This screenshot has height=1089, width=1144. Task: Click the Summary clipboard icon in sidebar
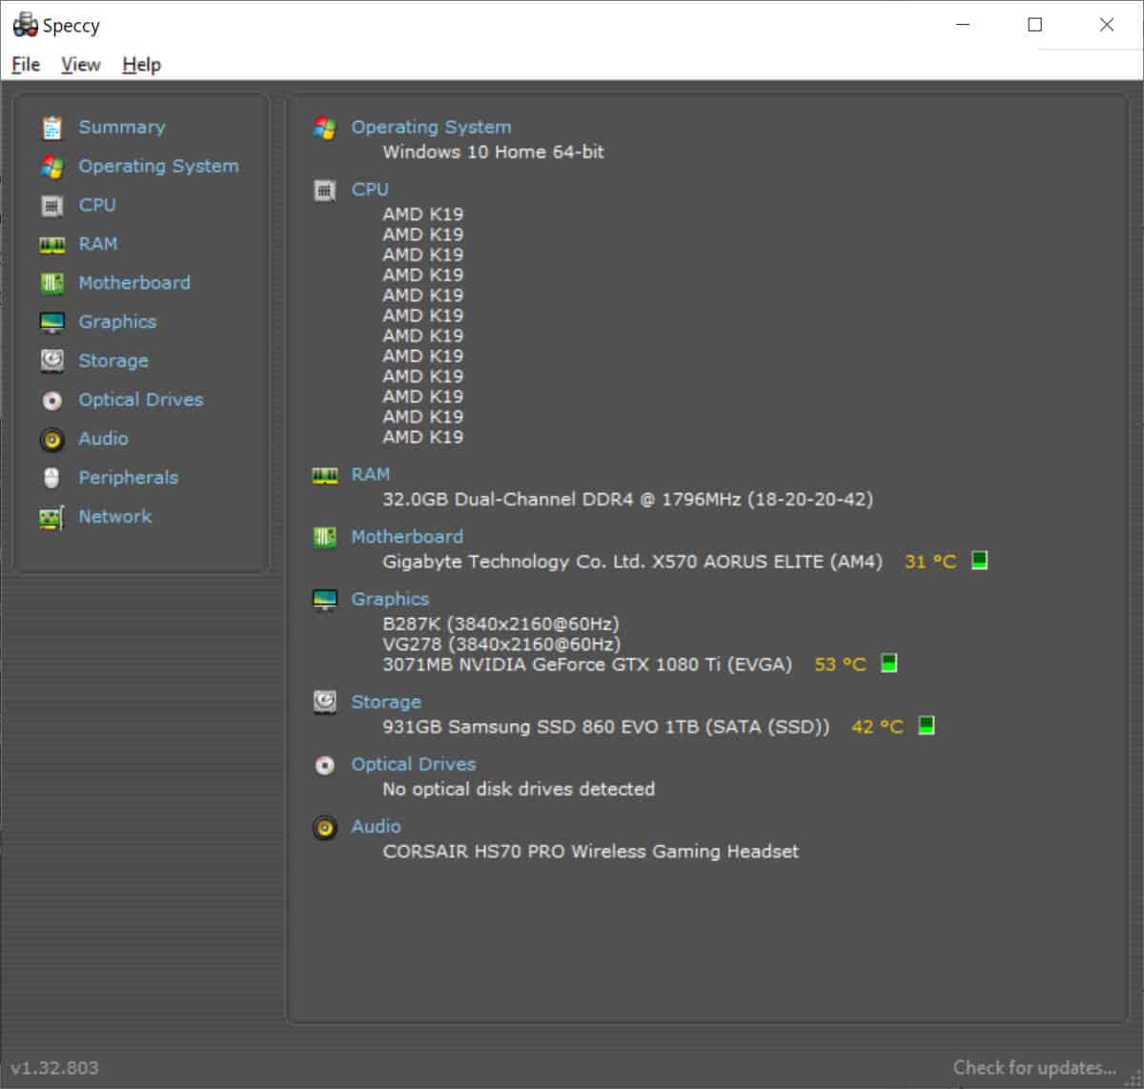point(52,128)
